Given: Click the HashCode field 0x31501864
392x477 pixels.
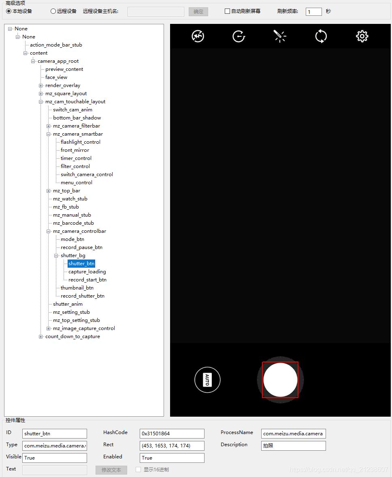Looking at the screenshot, I should click(172, 434).
